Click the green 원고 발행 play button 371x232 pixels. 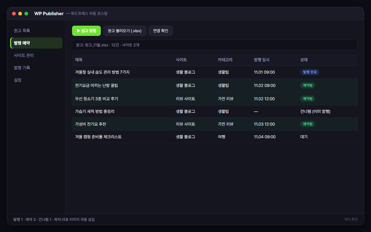pyautogui.click(x=86, y=31)
